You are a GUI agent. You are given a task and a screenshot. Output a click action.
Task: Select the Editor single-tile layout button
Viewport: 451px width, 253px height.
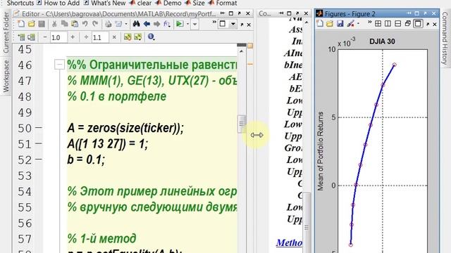pos(223,24)
